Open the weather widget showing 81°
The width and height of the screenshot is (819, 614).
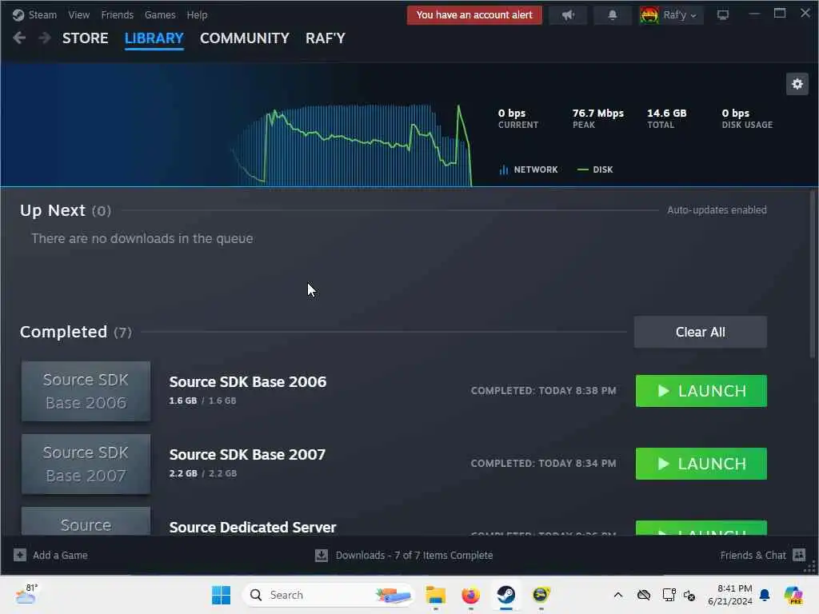point(26,594)
